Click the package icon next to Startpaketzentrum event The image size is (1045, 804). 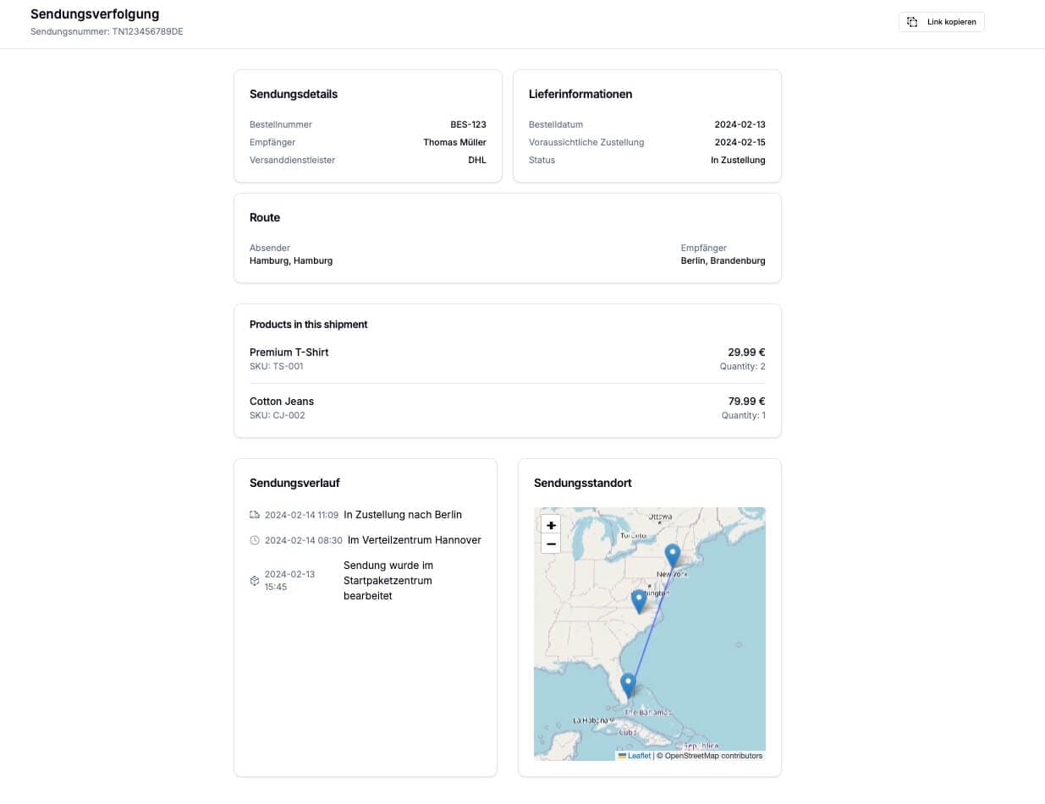click(254, 581)
